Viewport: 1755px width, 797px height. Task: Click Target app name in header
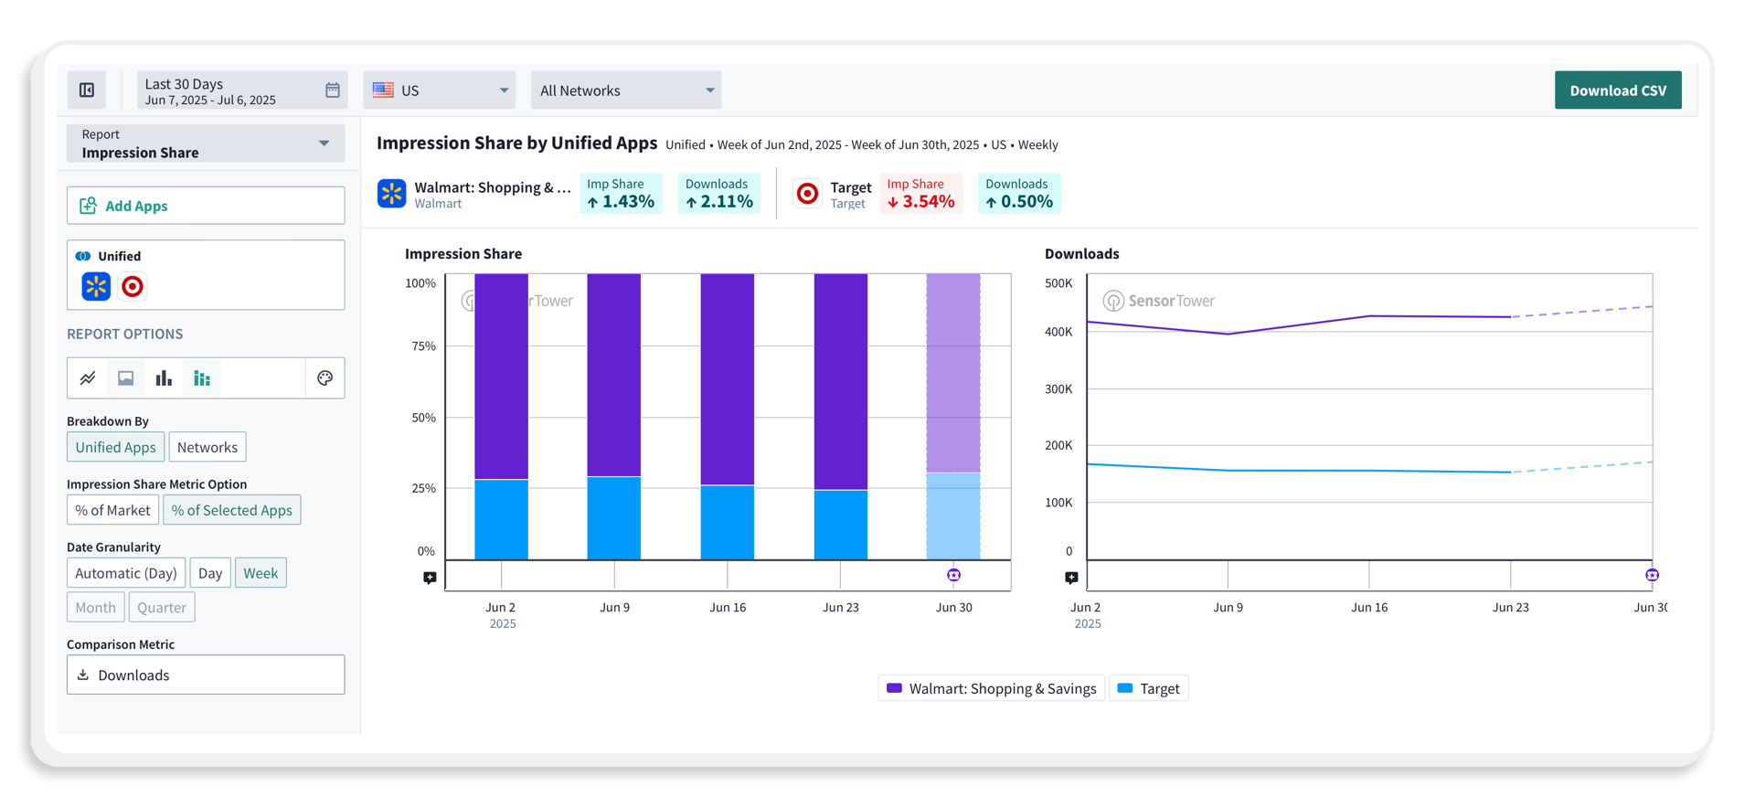[851, 187]
